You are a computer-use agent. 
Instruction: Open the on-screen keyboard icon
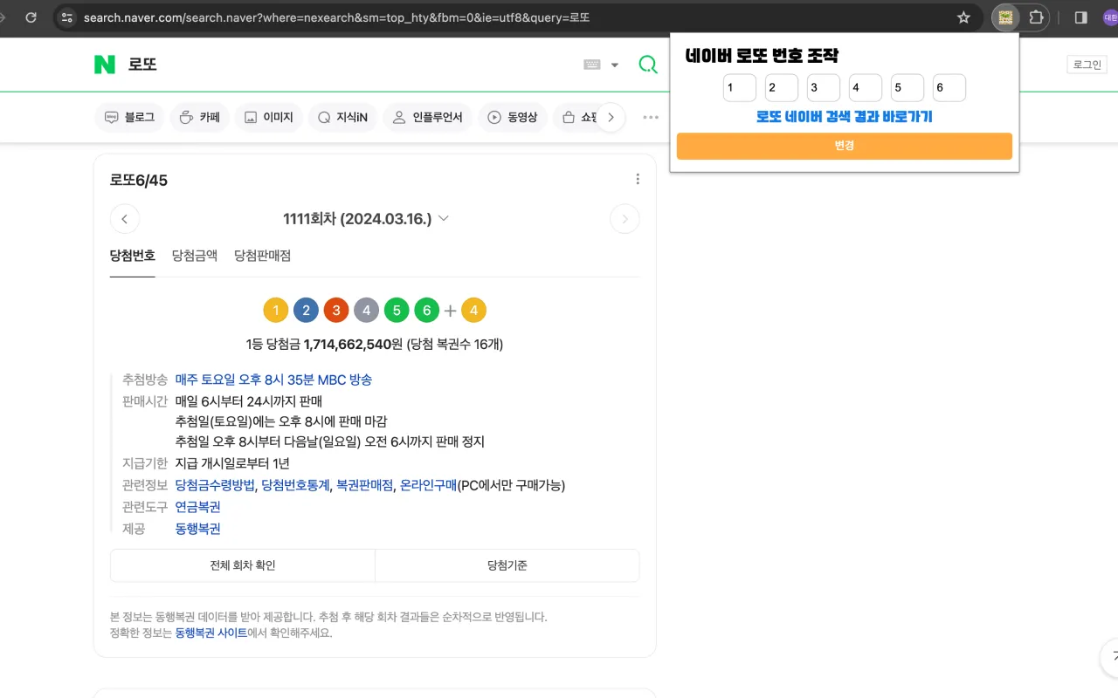point(592,65)
